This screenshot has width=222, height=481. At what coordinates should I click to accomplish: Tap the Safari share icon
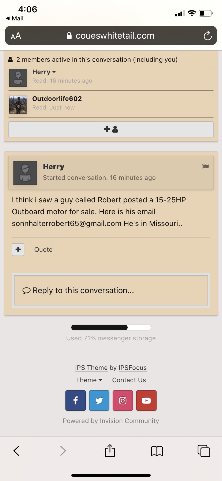coord(110,451)
